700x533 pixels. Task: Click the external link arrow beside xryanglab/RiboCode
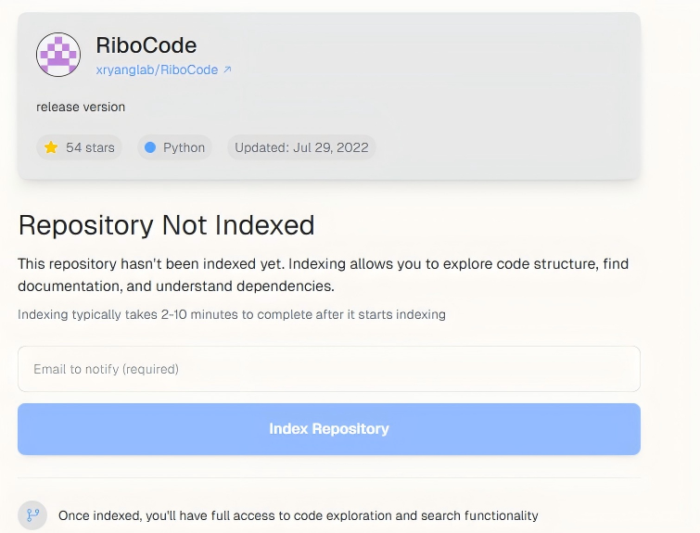point(227,70)
